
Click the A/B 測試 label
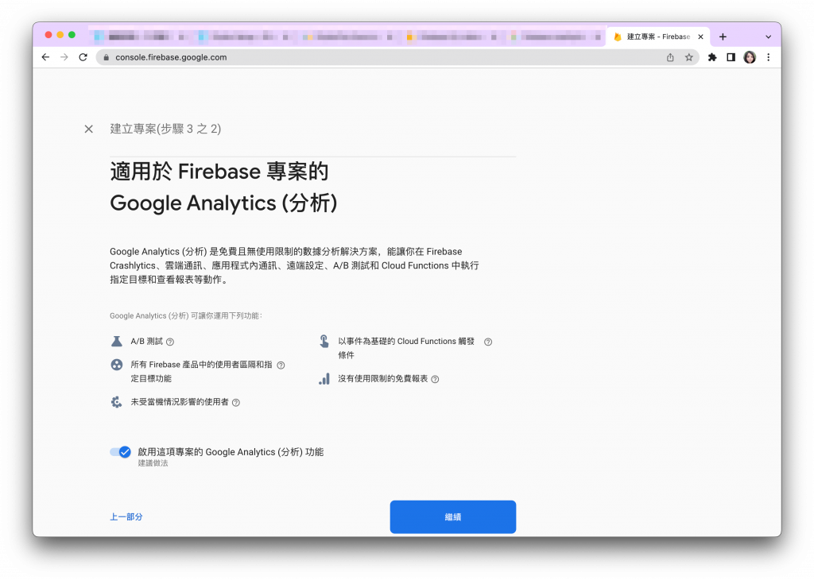pos(147,342)
